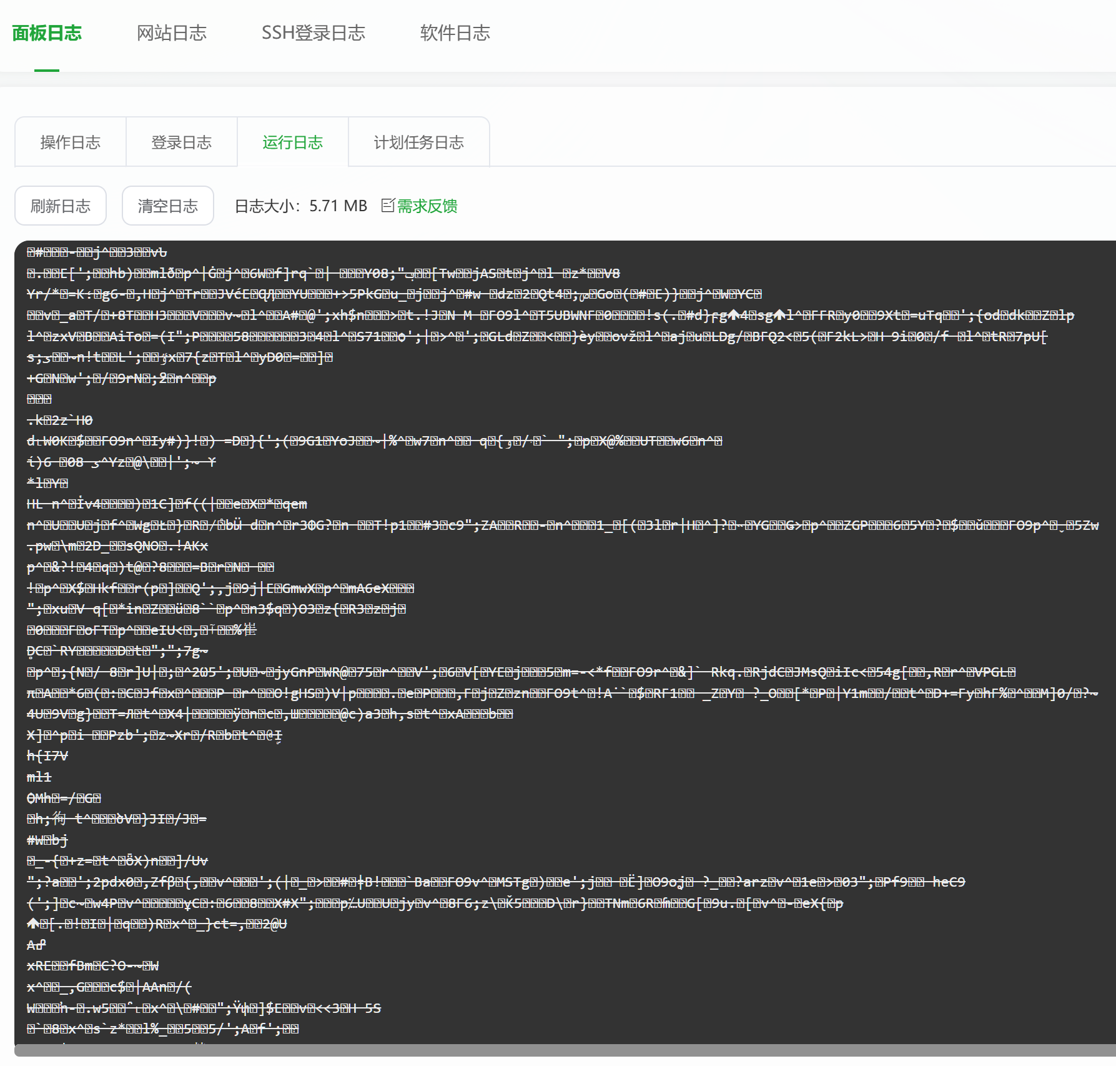This screenshot has width=1116, height=1066.
Task: Show the 操作日志 sub-tab
Action: pyautogui.click(x=71, y=142)
